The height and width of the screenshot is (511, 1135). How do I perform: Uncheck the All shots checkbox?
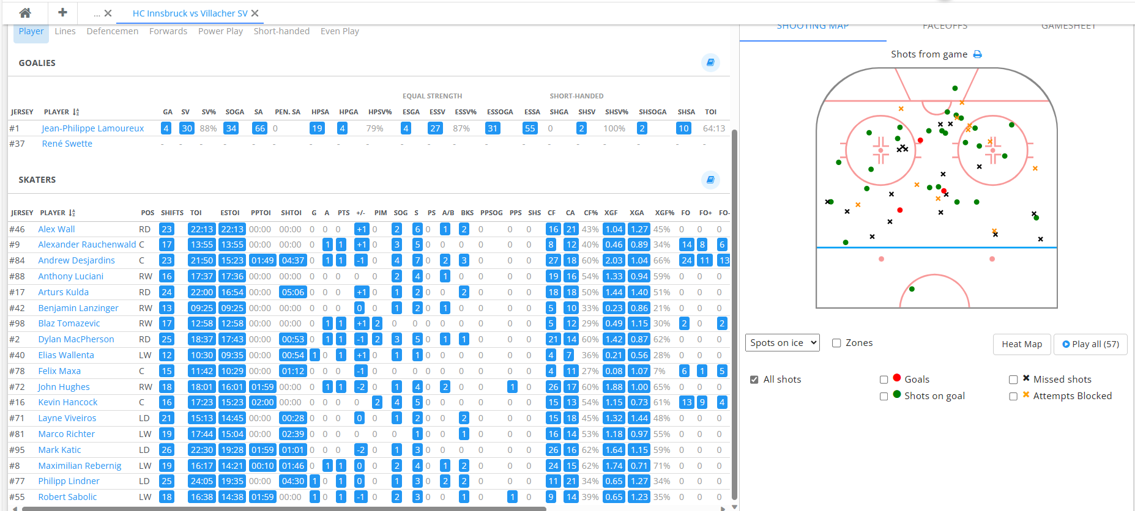point(754,380)
